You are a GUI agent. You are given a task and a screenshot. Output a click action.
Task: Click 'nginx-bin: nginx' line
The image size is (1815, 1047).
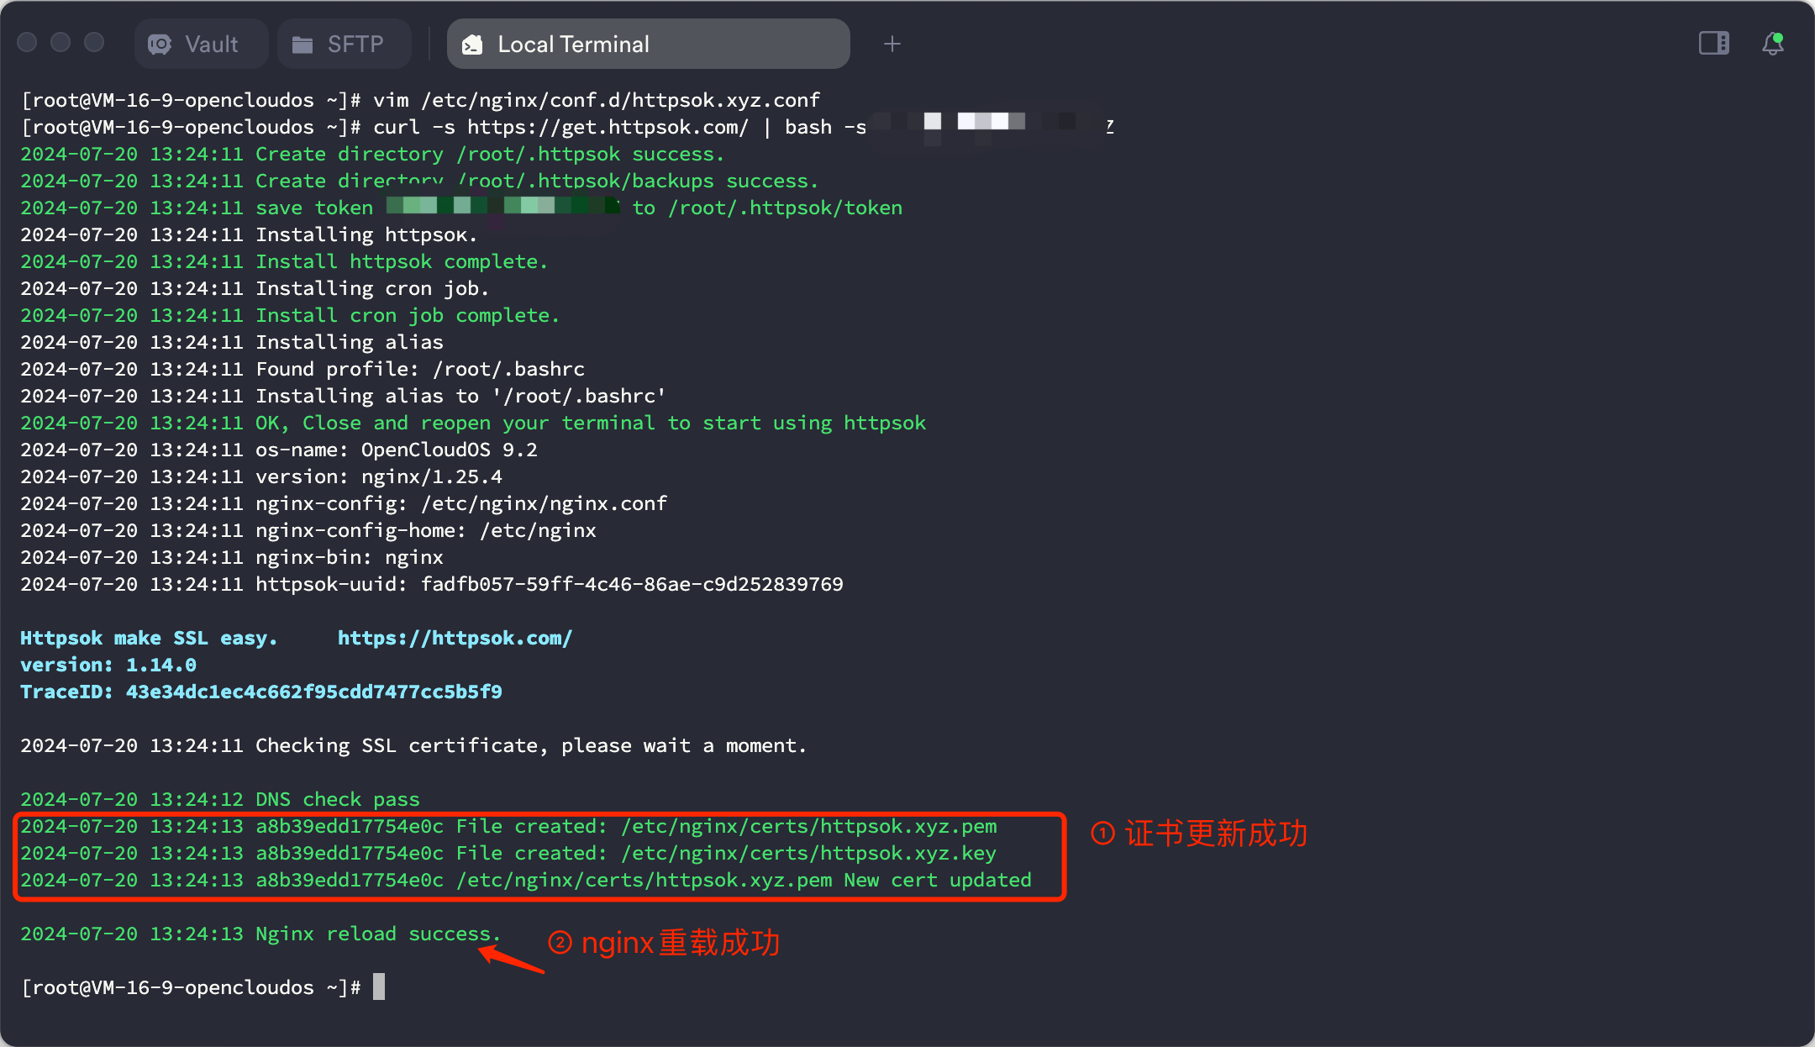tap(232, 557)
